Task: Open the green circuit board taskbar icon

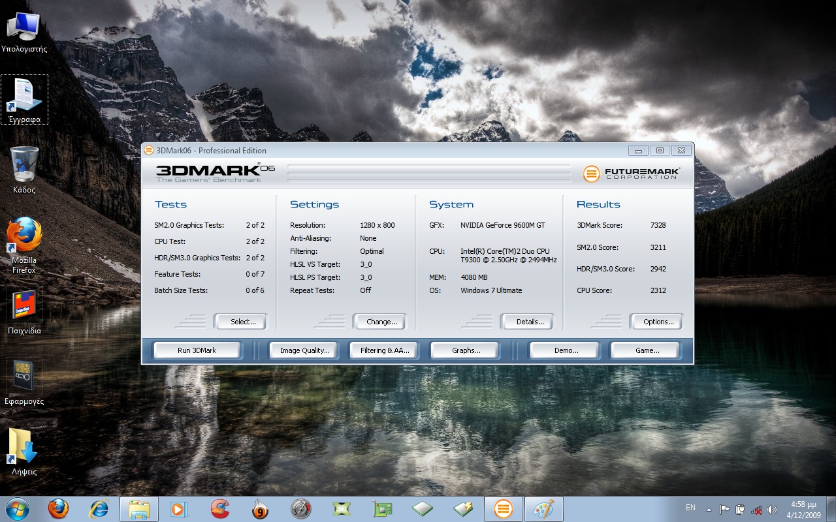Action: [382, 509]
